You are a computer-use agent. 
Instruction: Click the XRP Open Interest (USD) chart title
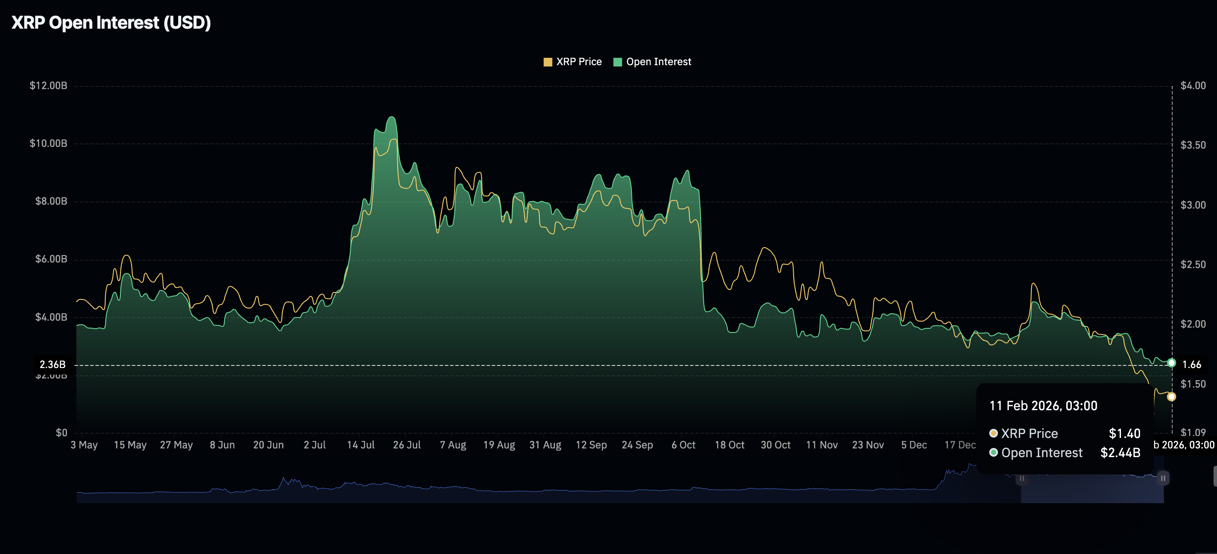click(x=111, y=23)
